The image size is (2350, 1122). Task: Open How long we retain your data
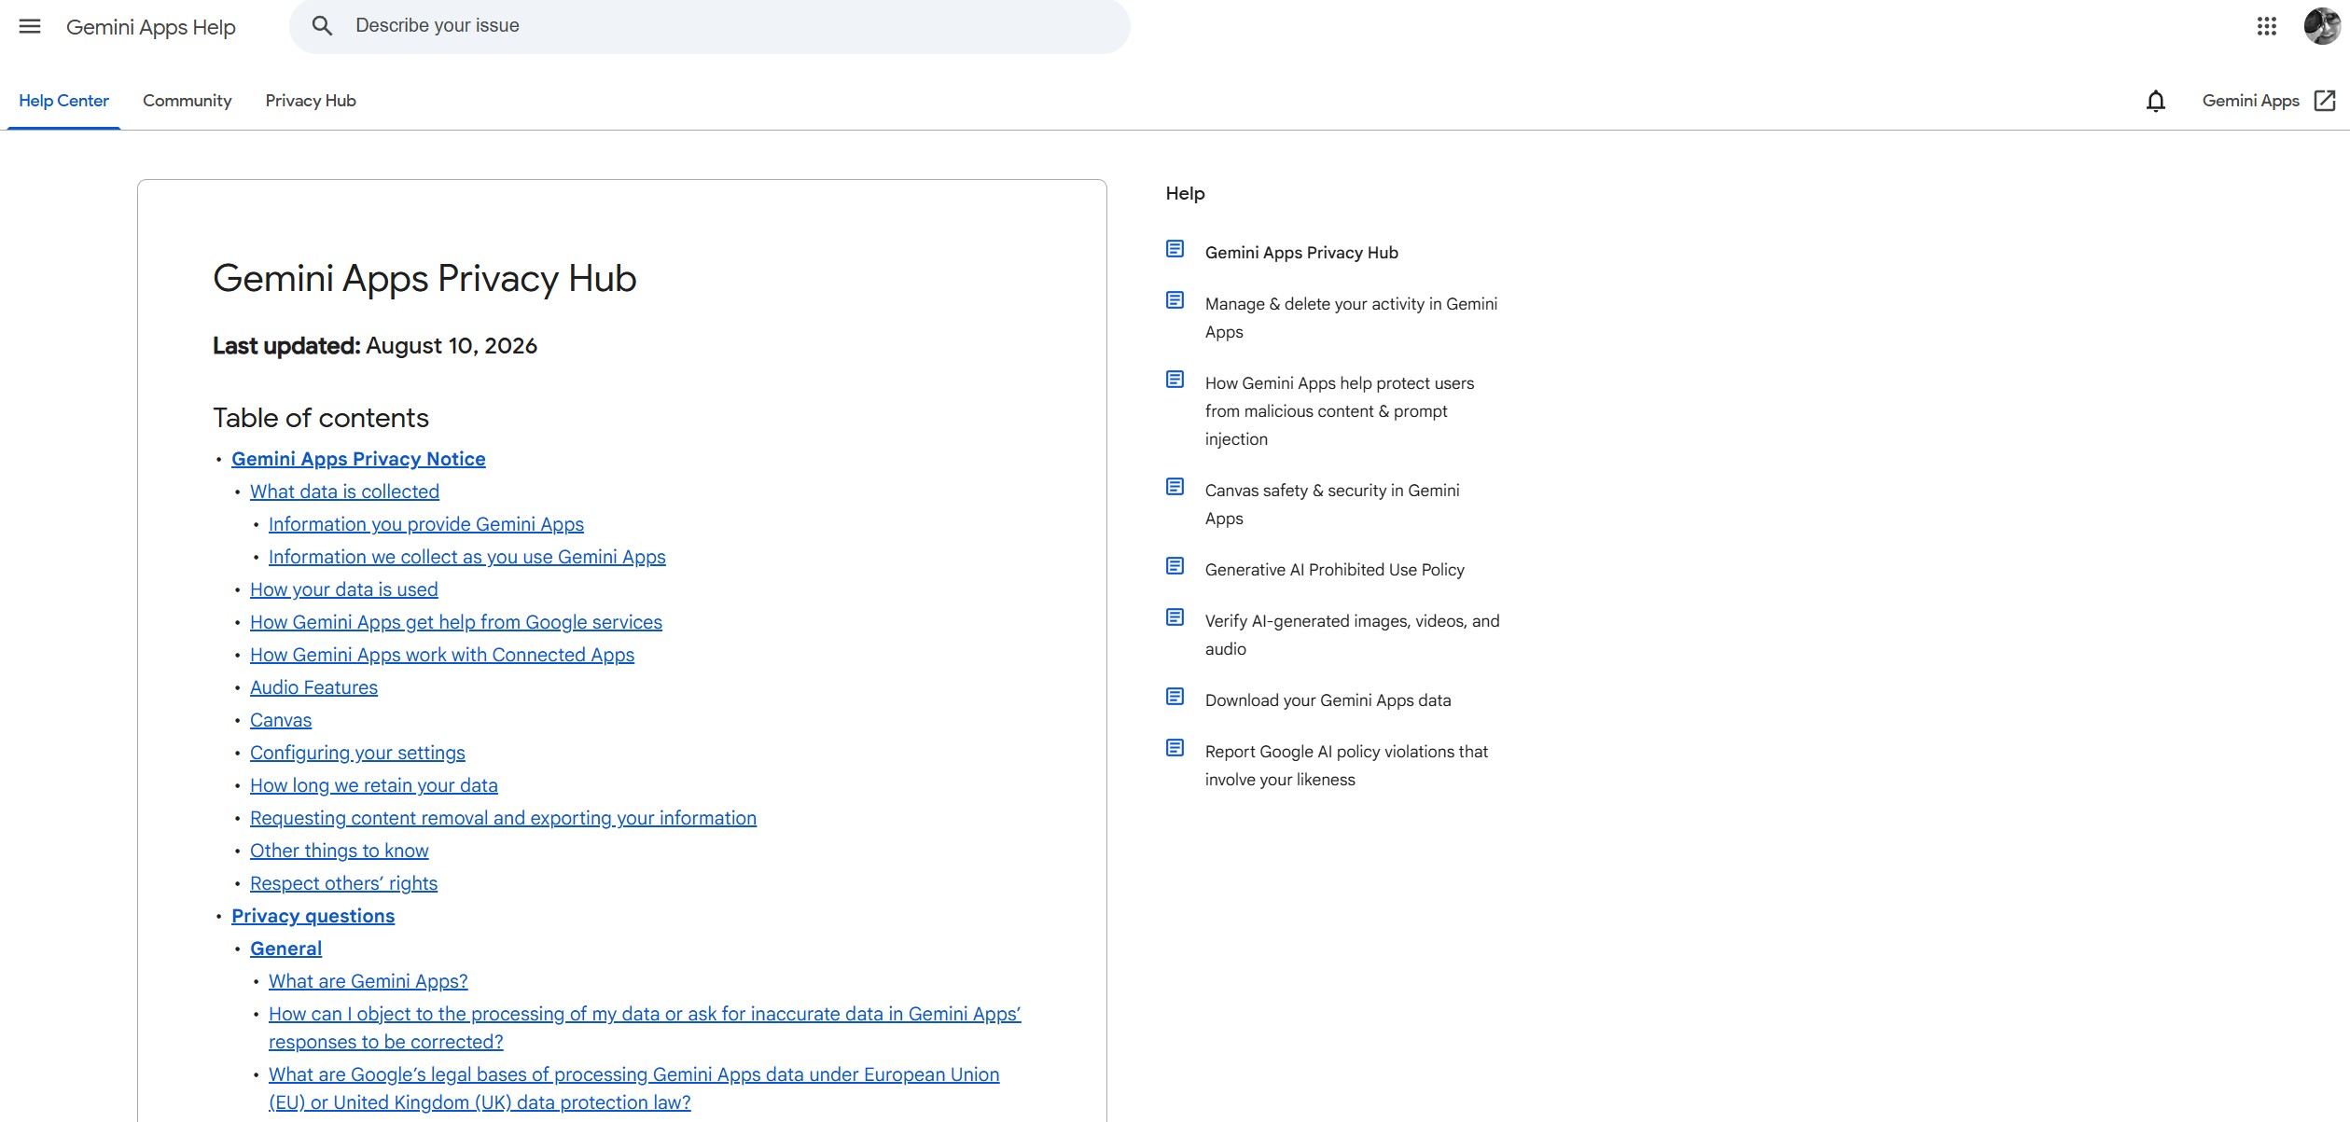click(374, 785)
